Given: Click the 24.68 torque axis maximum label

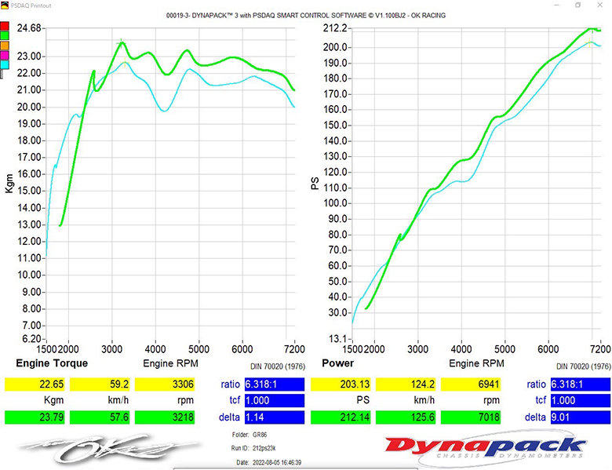Looking at the screenshot, I should pyautogui.click(x=29, y=28).
